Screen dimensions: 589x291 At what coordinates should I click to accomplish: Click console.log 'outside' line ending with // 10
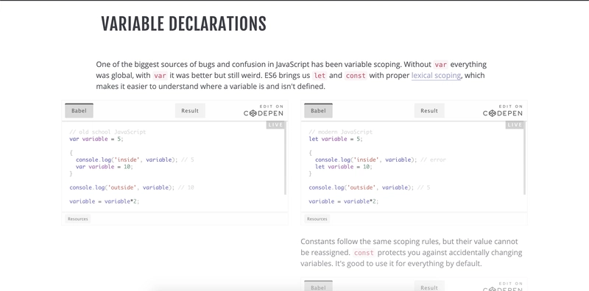pos(132,187)
